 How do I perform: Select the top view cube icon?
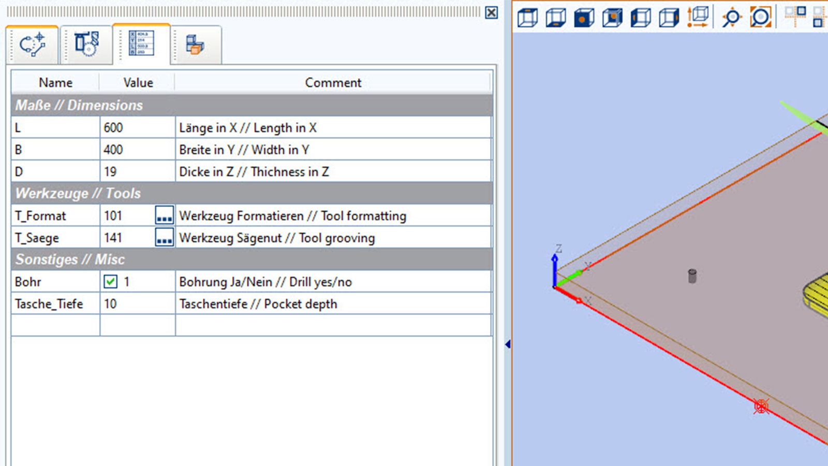tap(527, 17)
